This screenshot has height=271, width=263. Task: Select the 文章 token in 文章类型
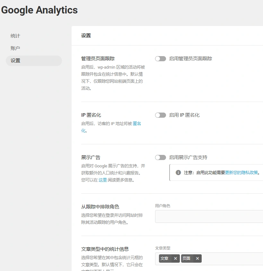(164, 258)
